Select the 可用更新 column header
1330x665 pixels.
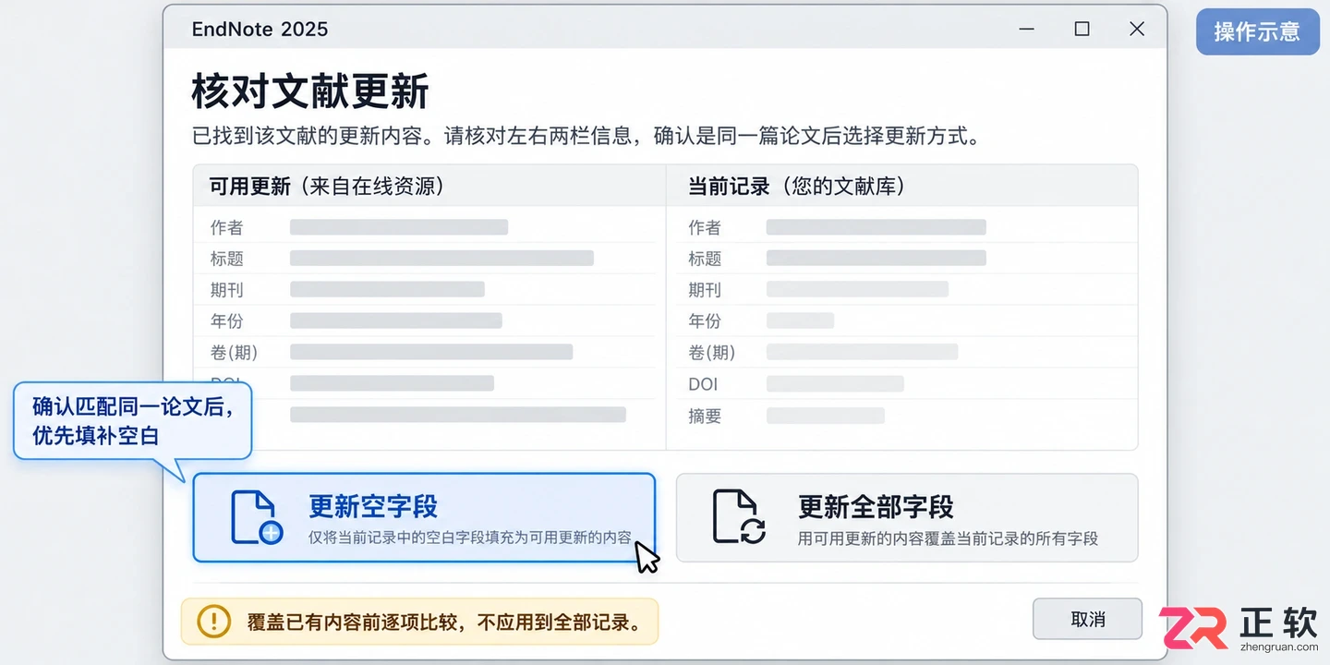[x=429, y=186]
